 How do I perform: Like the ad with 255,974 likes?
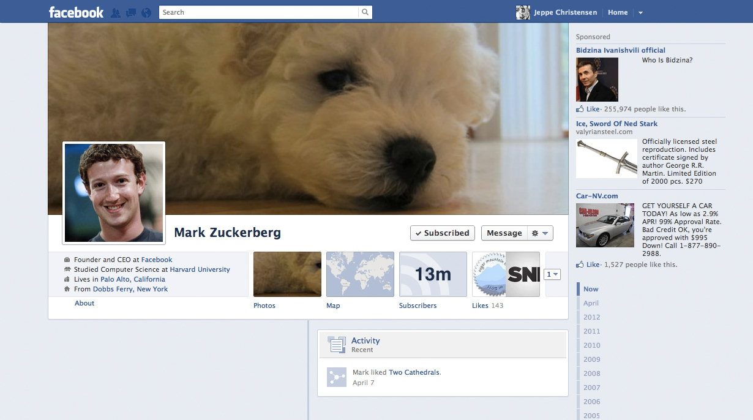pyautogui.click(x=588, y=109)
